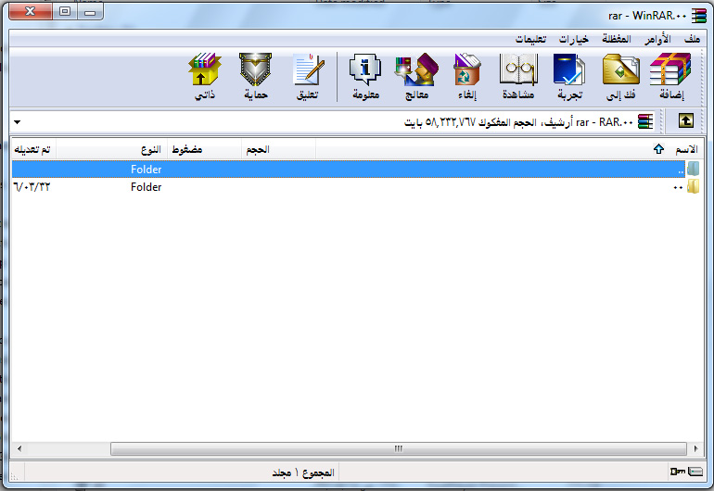Click the archive path text in address bar
This screenshot has height=491, width=714.
tap(518, 122)
